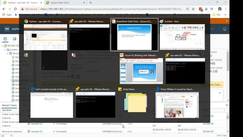Open the Fun bookmarks folder
243x137 pixels.
pos(217,14)
